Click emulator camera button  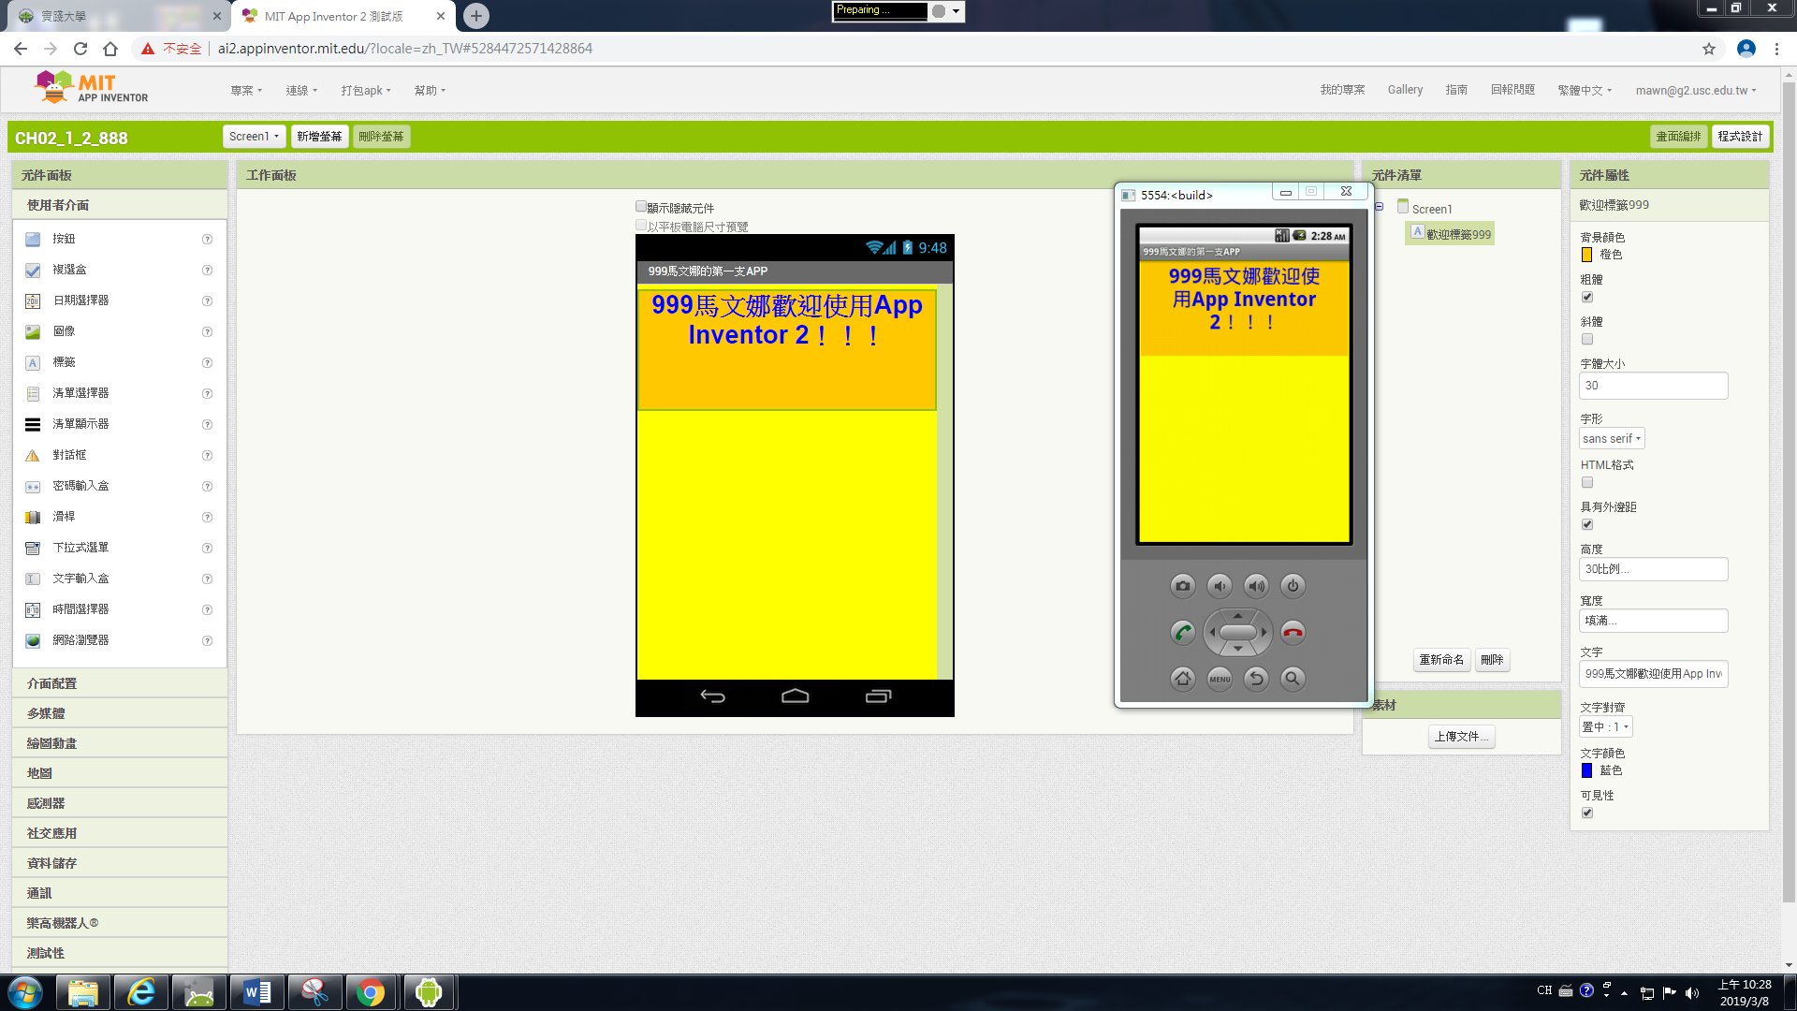coord(1183,586)
